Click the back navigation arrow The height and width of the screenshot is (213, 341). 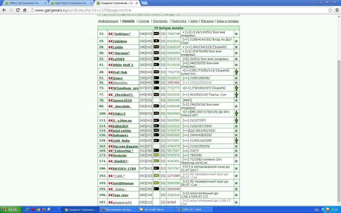[x=4, y=10]
